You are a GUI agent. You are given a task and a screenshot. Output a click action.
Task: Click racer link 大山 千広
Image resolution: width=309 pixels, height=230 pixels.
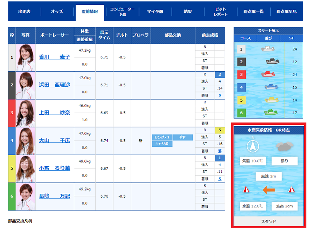54,141
